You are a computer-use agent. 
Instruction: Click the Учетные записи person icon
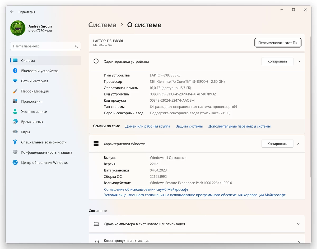[x=15, y=111]
